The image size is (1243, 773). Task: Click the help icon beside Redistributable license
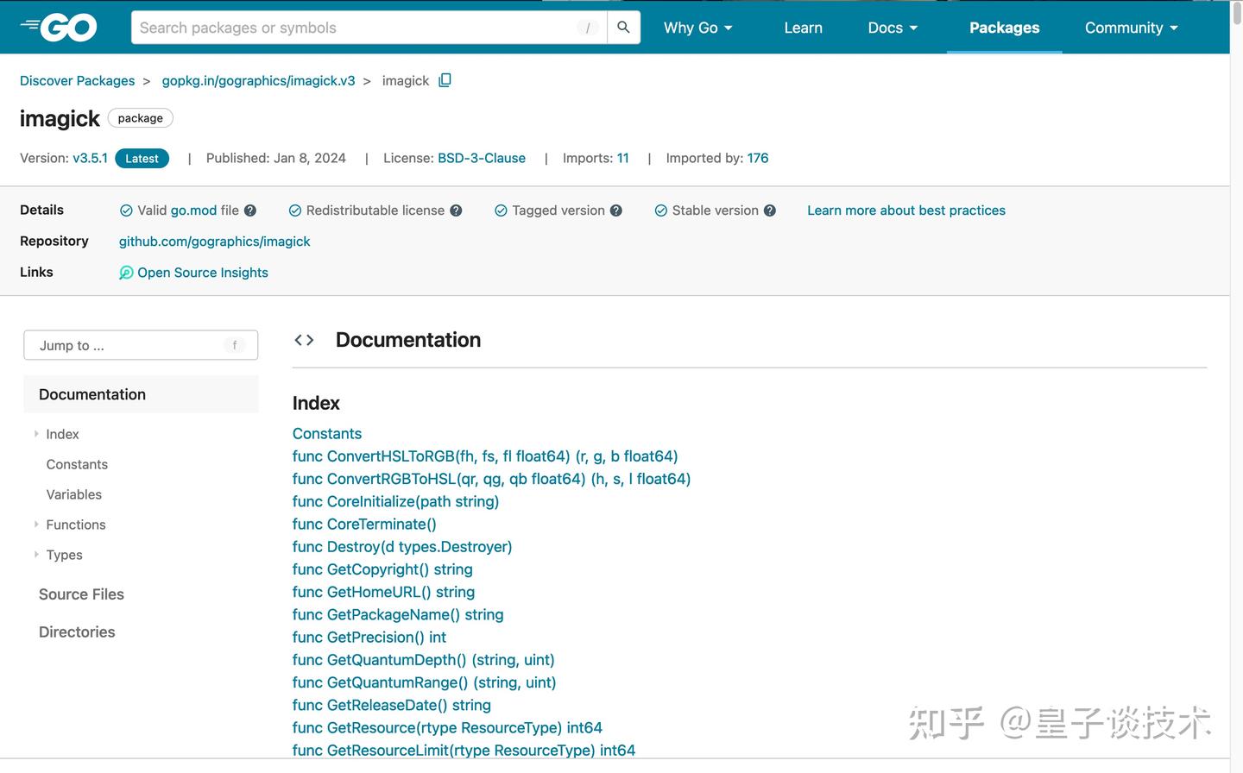tap(457, 210)
